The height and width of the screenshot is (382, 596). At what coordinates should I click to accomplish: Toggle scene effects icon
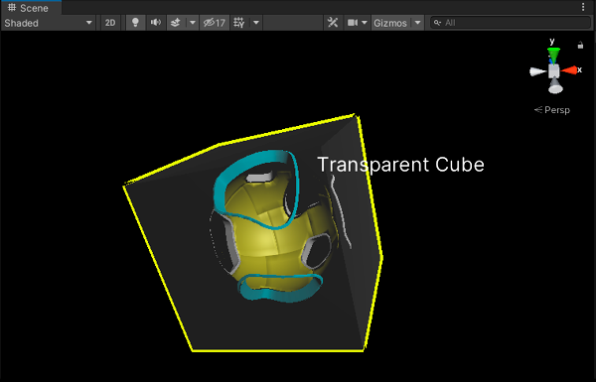tap(176, 23)
